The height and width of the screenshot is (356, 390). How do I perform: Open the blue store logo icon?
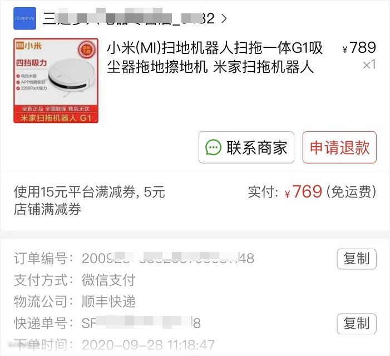[x=24, y=18]
